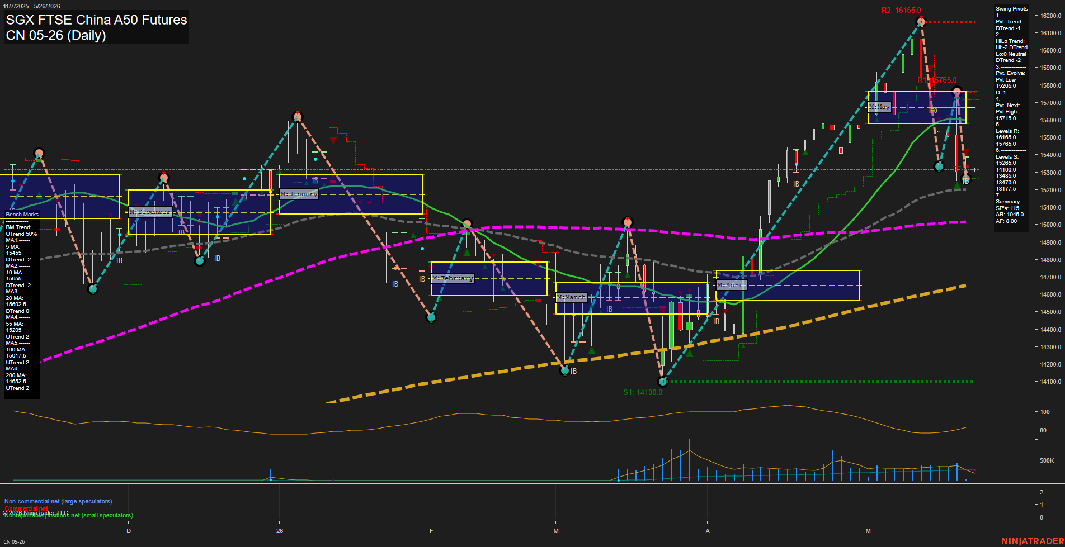Click the Swing Pivots panel header
Image resolution: width=1065 pixels, height=547 pixels.
pyautogui.click(x=1011, y=9)
